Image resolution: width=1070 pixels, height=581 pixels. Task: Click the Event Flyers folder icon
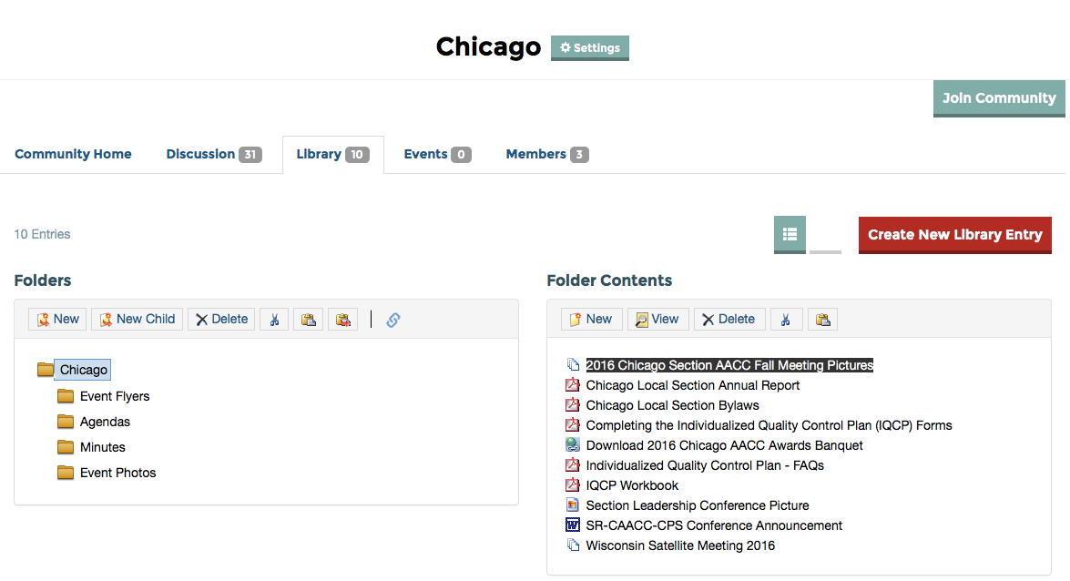66,396
